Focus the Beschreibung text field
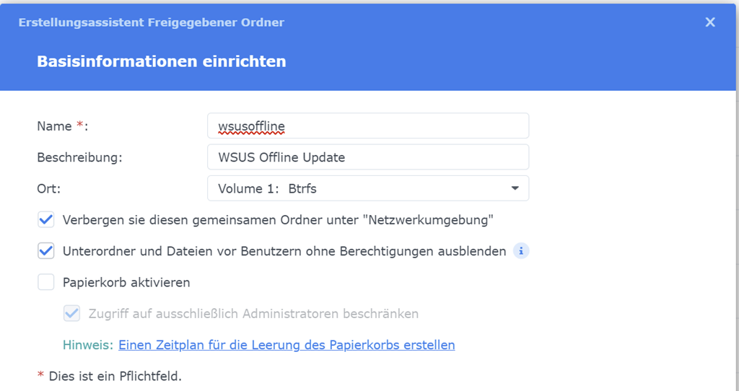739x391 pixels. 368,157
